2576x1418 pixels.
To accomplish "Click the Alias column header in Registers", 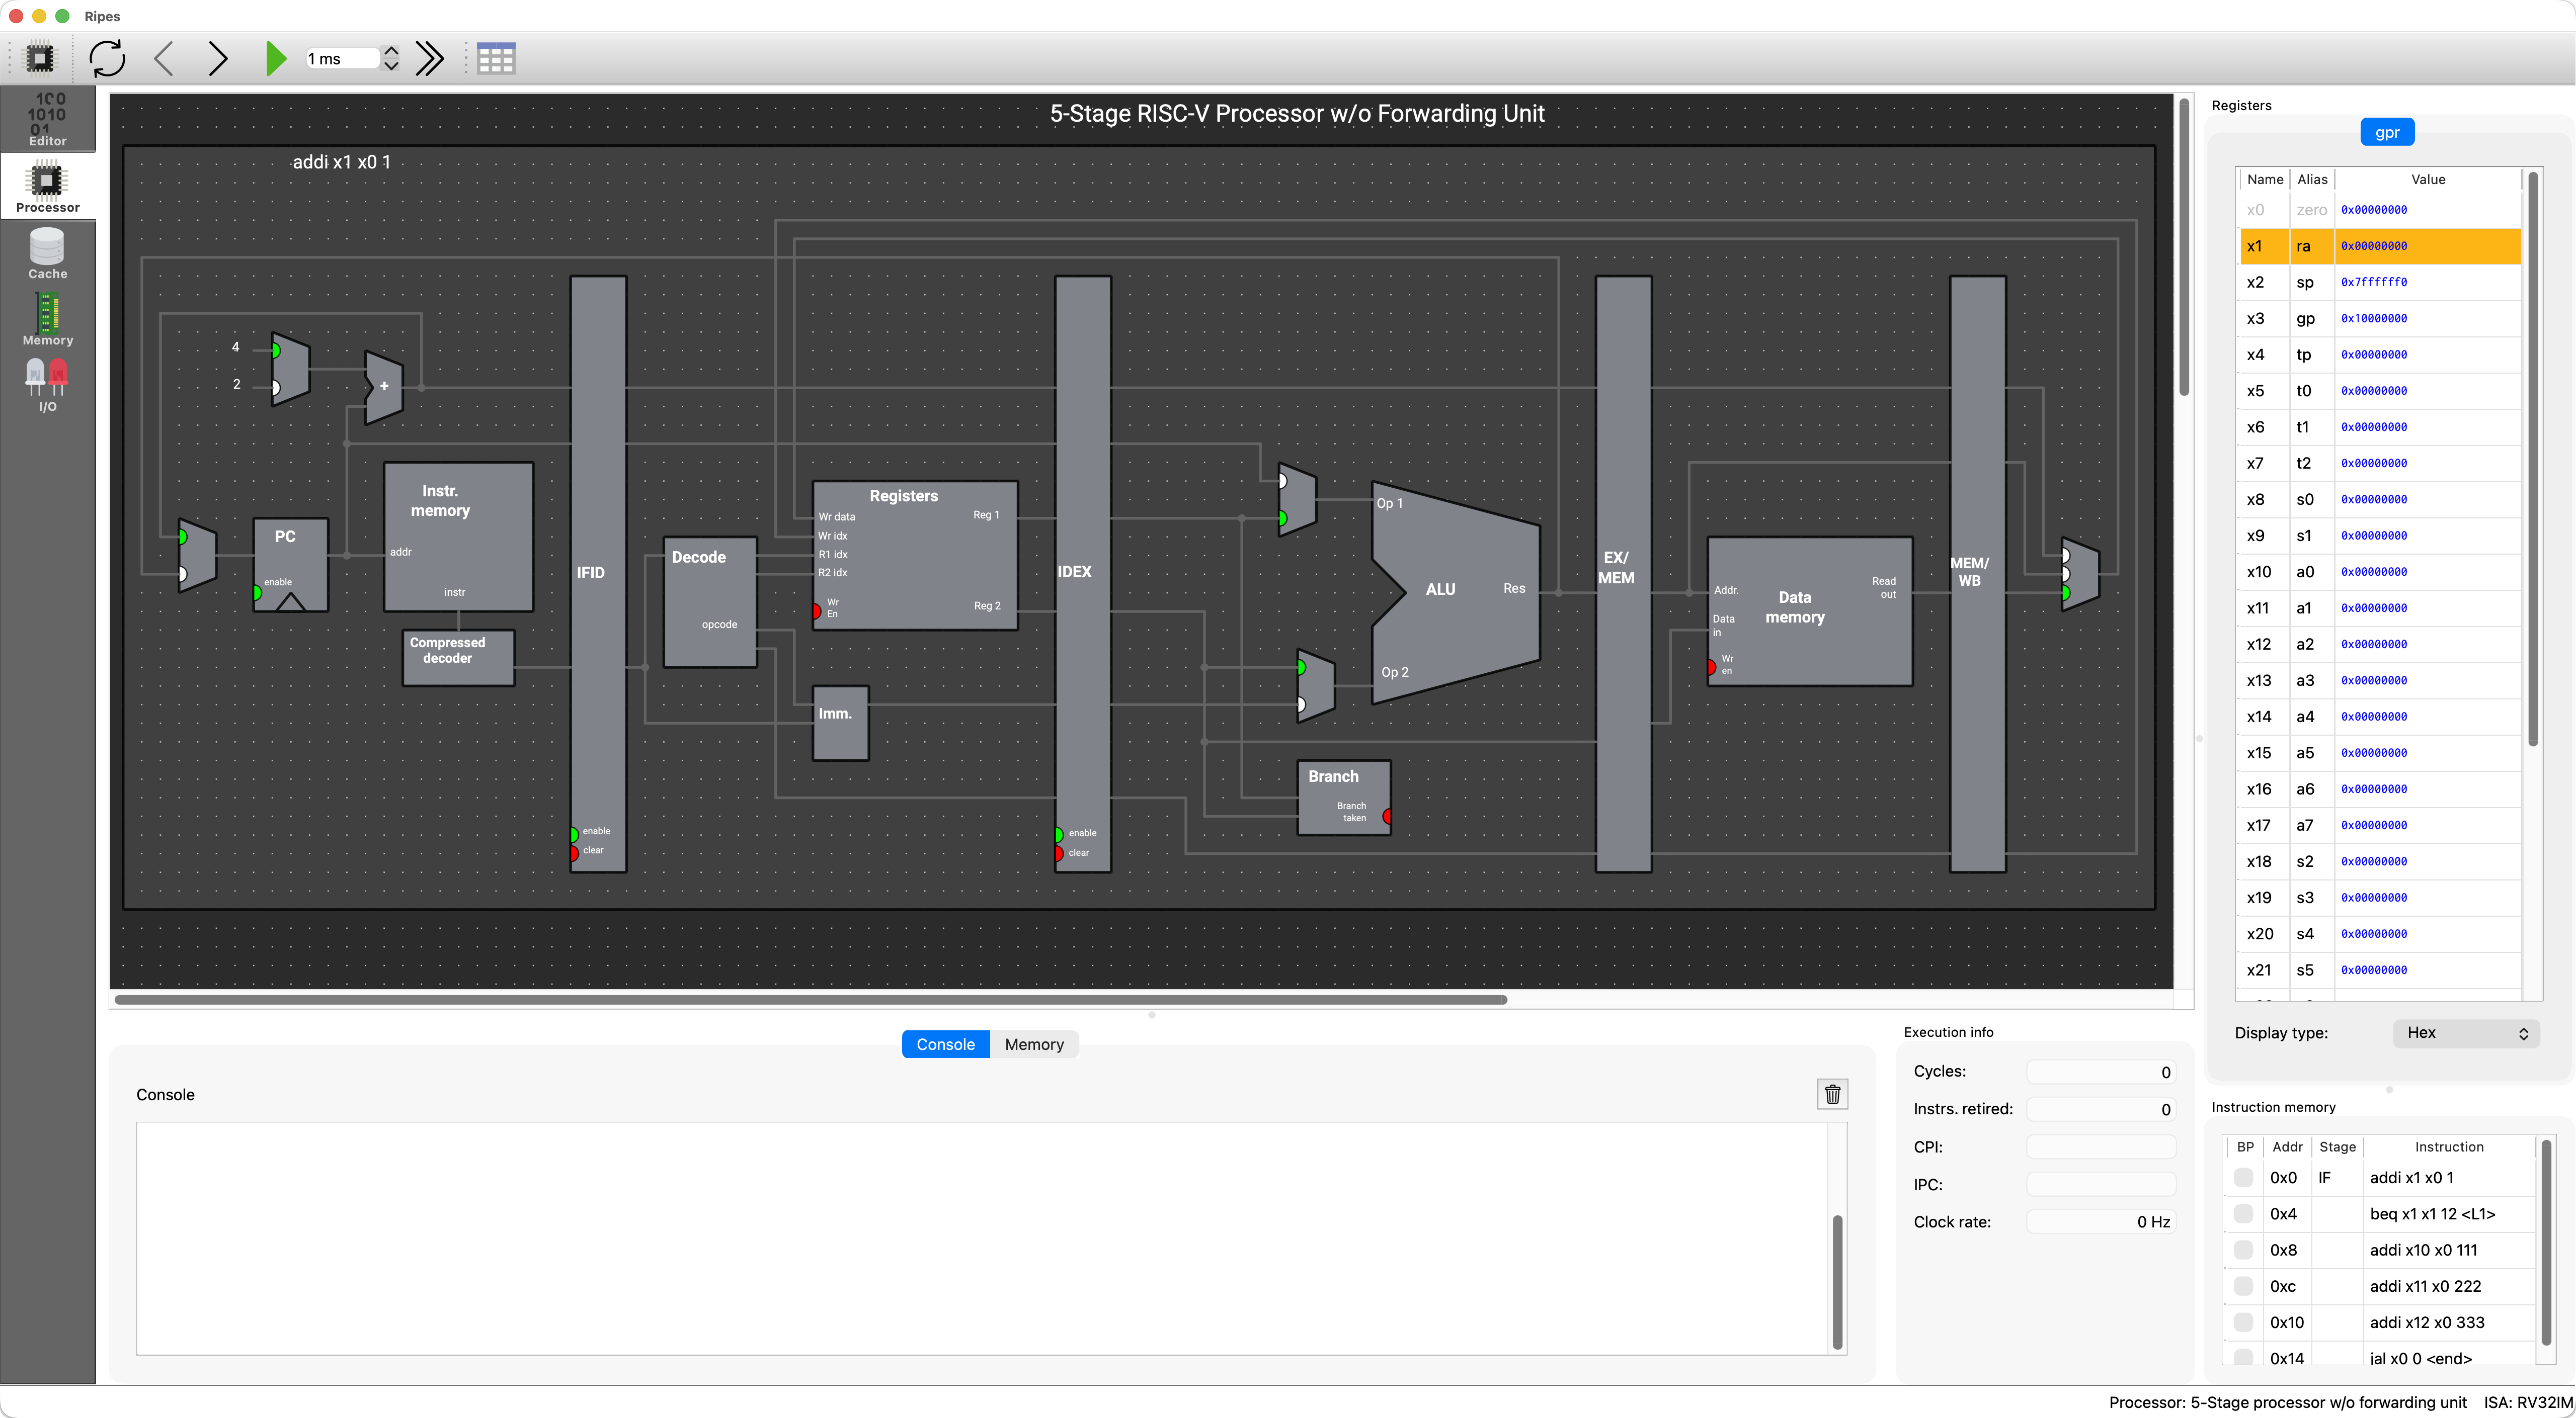I will [2312, 180].
